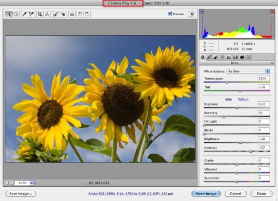This screenshot has height=201, width=278.
Task: Select the Retouch spot removal tool
Action: (55, 14)
